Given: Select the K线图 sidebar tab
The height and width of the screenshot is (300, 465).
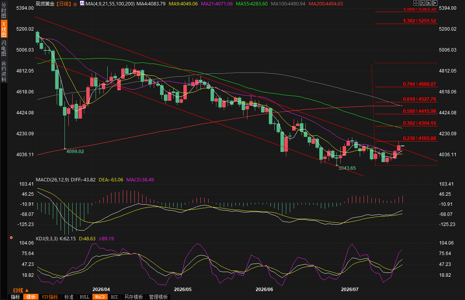Looking at the screenshot, I should point(4,29).
